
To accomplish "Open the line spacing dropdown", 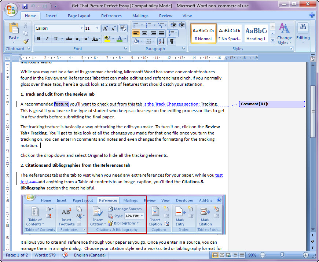I will coord(173,33).
